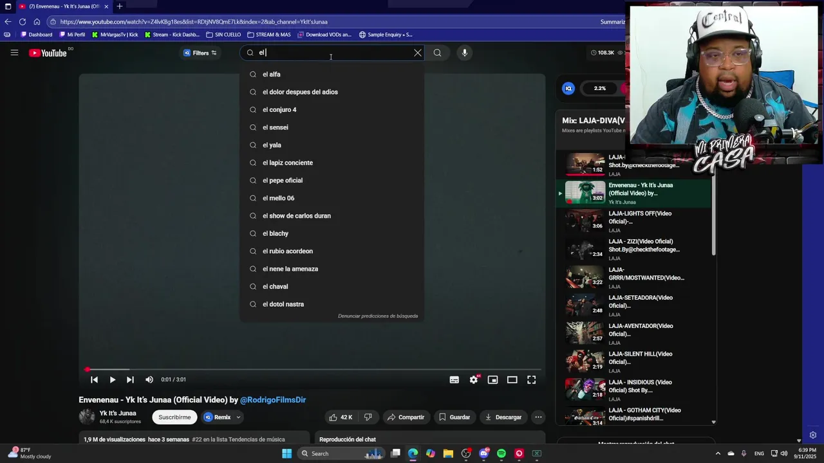Focus the YouTube search input field

332,53
